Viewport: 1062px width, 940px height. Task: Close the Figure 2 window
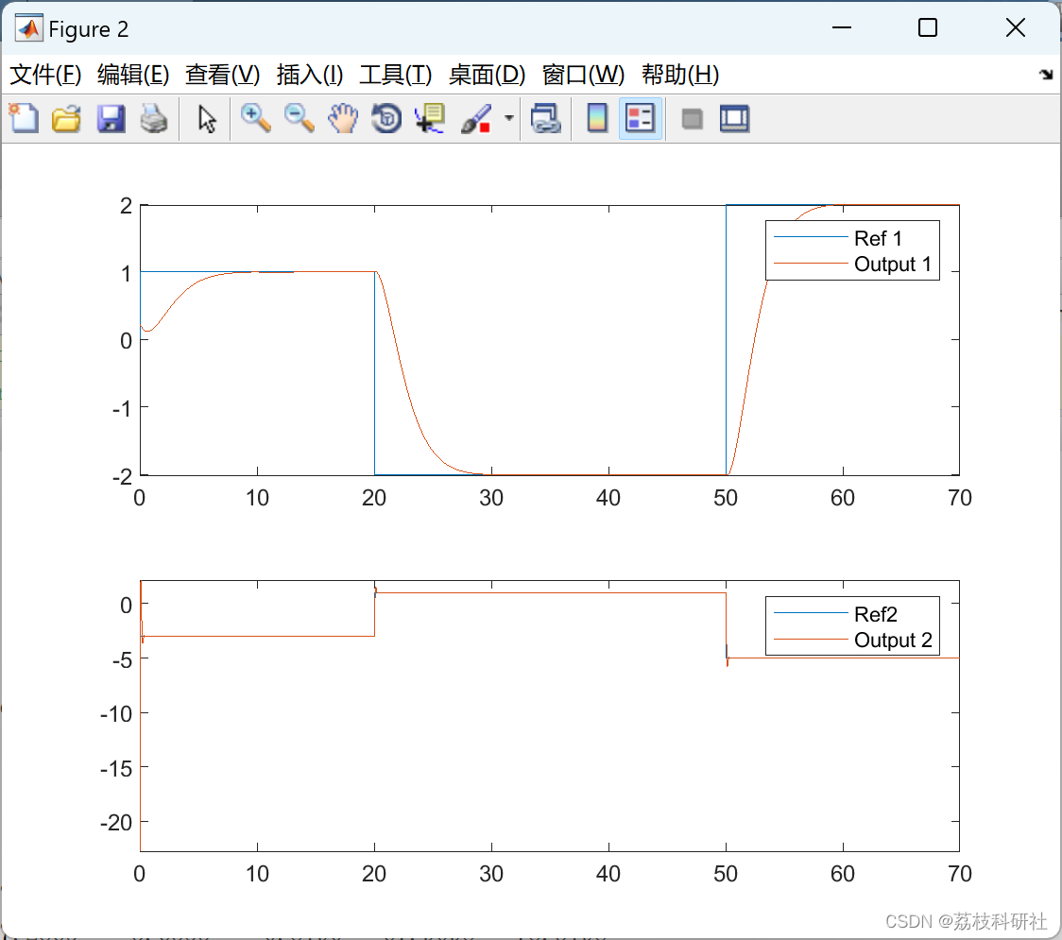click(1016, 27)
